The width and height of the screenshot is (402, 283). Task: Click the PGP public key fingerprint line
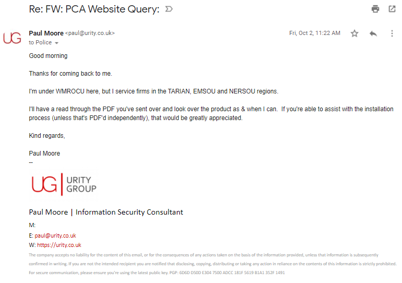(x=156, y=273)
